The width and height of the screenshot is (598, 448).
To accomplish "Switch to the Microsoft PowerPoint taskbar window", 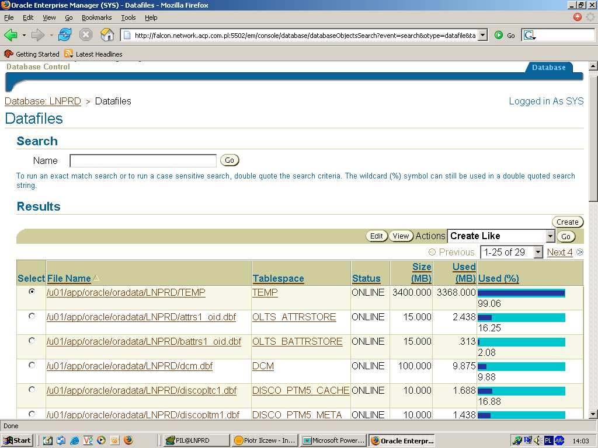I will click(x=332, y=440).
